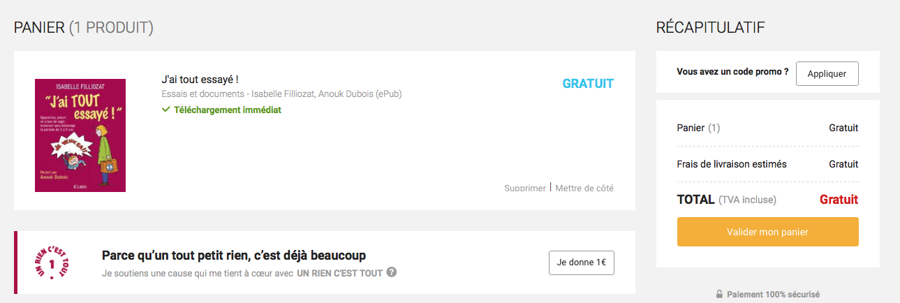Click the Paiement 100% sécurisé text
The width and height of the screenshot is (900, 303).
pyautogui.click(x=773, y=295)
